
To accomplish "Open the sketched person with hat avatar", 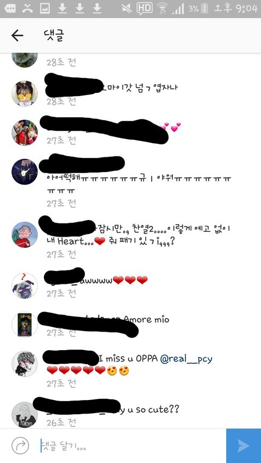I will pos(24,364).
